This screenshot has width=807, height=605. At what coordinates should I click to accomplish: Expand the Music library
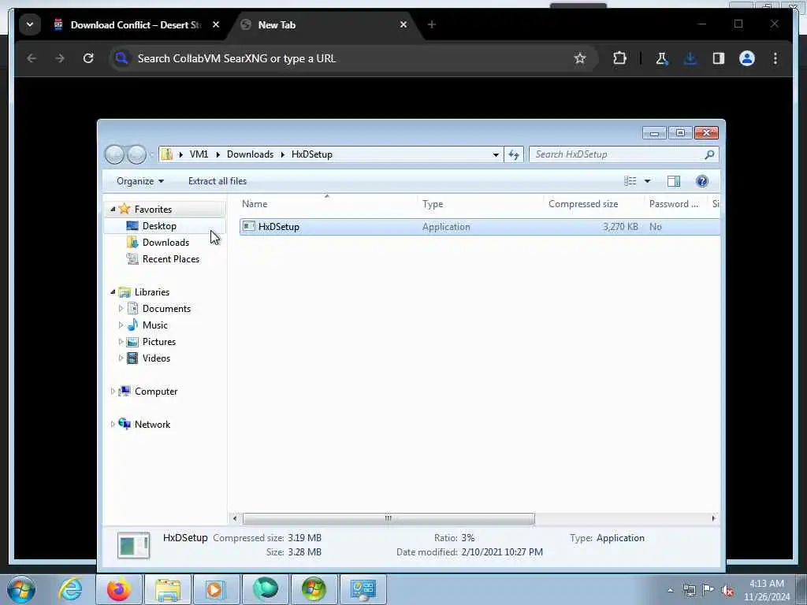point(121,325)
